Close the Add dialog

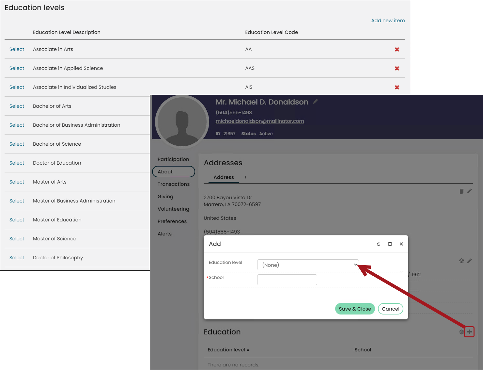[x=401, y=244]
